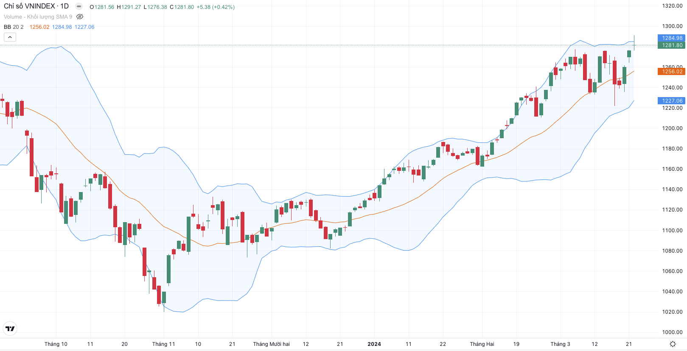Collapse the indicator legend with chevron
This screenshot has width=687, height=351.
coord(10,37)
